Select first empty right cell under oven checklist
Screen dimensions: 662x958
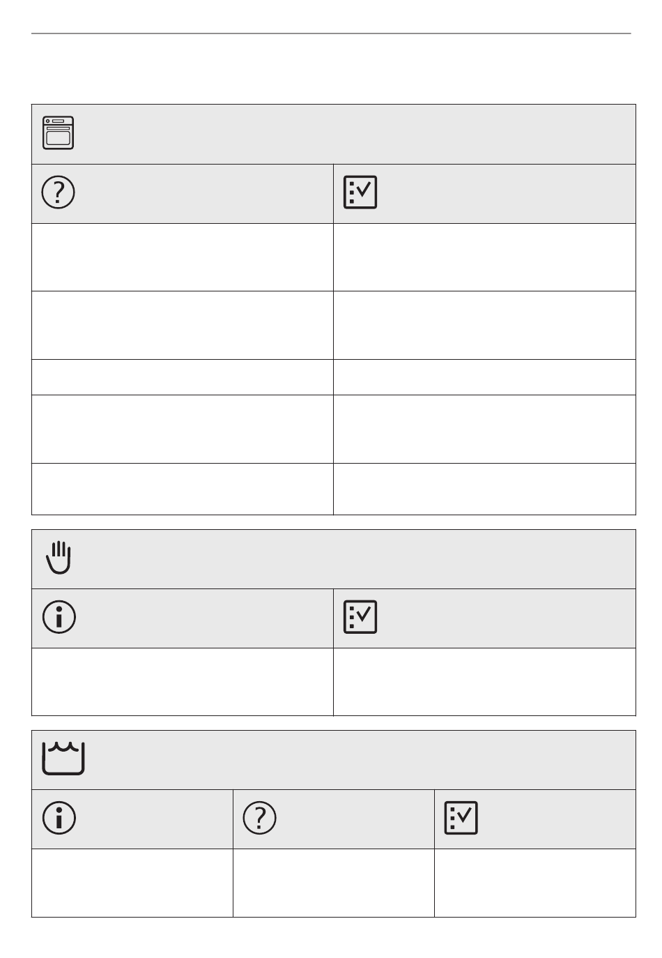484,257
